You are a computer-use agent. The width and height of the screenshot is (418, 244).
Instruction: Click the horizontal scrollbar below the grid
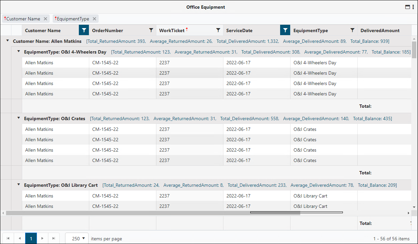pos(295,213)
